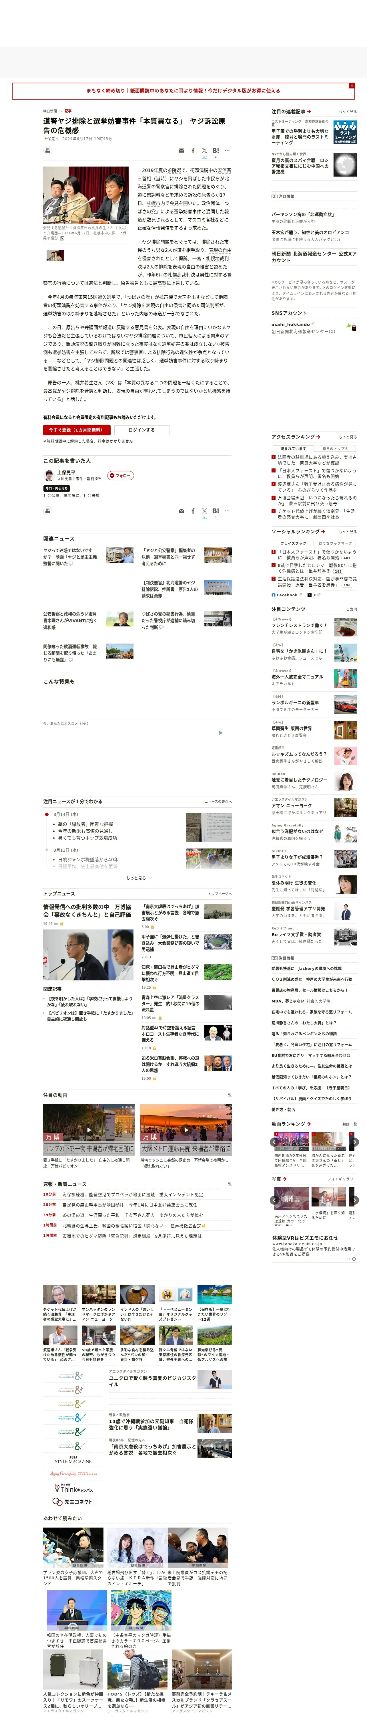Click right arrow of 写真 carousel

click(x=354, y=1200)
